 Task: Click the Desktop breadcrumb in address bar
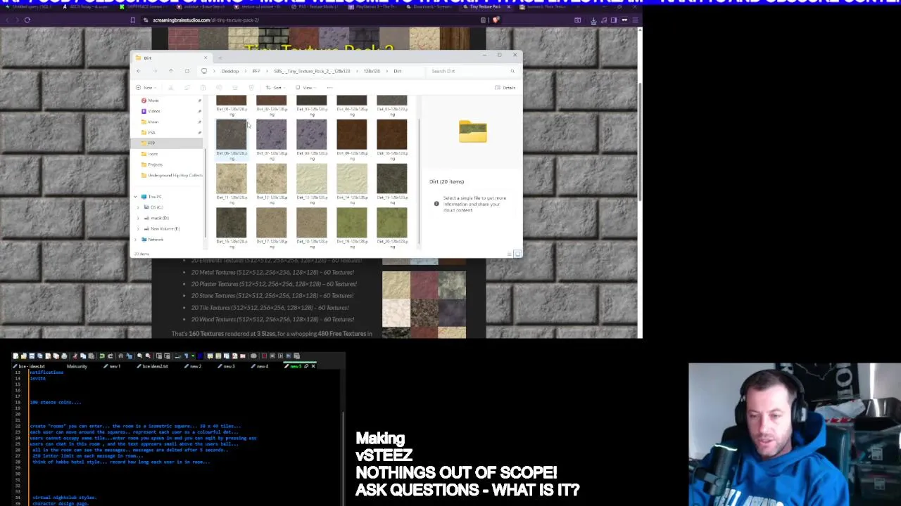(x=229, y=71)
